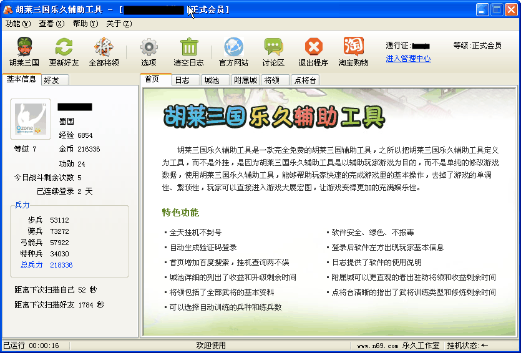Click the 经验 6854 value
This screenshot has height=353, width=521.
[75, 135]
